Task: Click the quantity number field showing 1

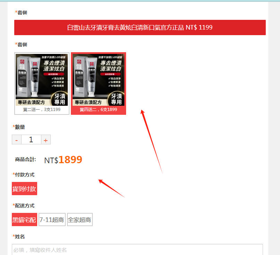Action: pyautogui.click(x=31, y=140)
